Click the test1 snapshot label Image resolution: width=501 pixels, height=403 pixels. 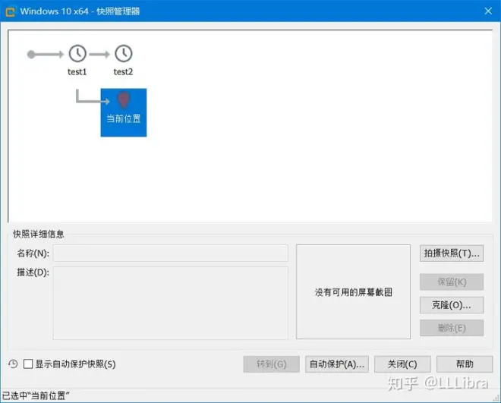(x=77, y=72)
